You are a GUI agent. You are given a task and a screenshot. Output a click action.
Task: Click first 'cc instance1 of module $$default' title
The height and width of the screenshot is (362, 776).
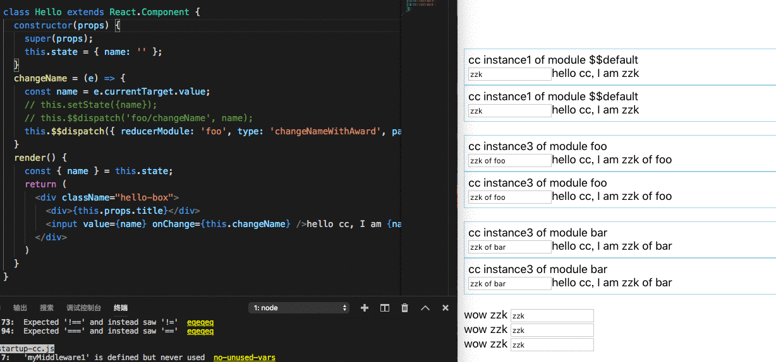[x=554, y=60]
